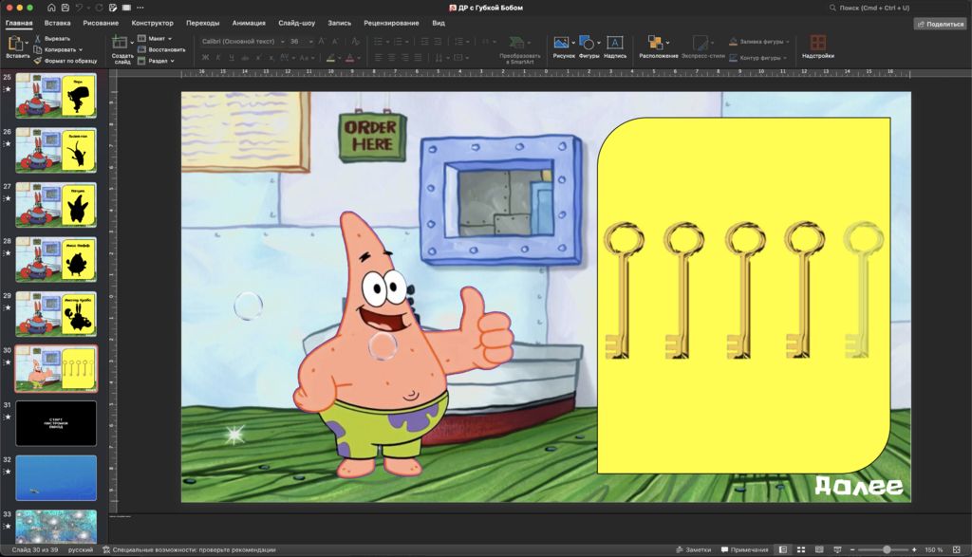
Task: Click the Shapes (Фигуры) icon
Action: (587, 42)
